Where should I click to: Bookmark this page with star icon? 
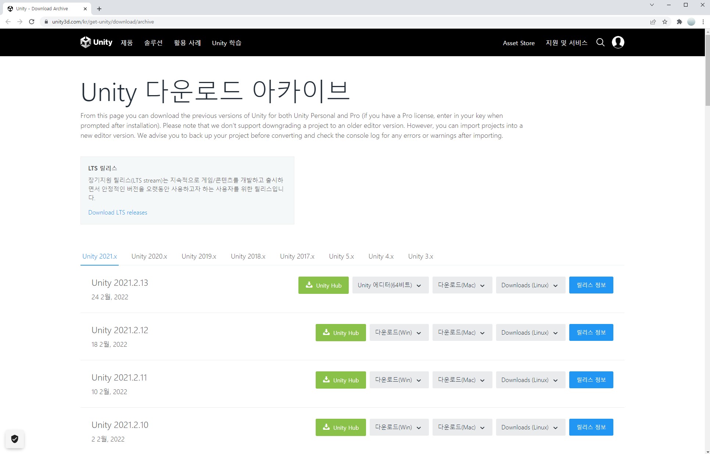click(665, 22)
